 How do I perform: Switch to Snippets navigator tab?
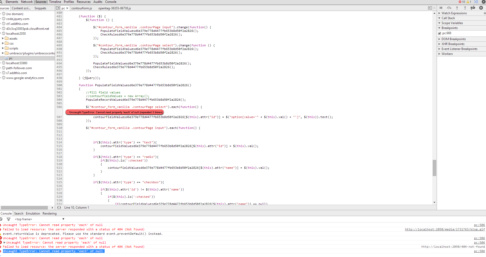point(40,8)
